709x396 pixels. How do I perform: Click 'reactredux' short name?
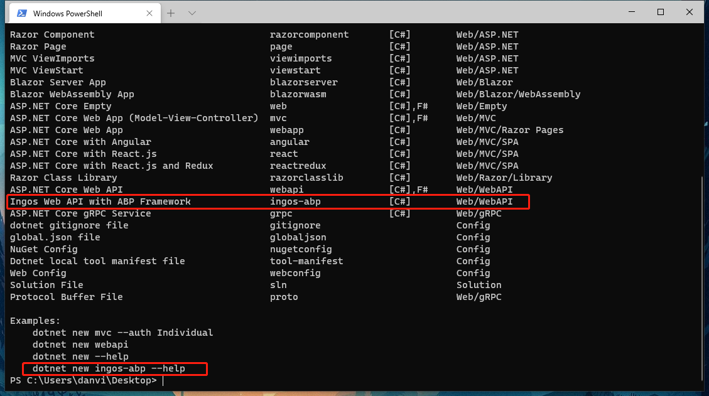(x=298, y=166)
